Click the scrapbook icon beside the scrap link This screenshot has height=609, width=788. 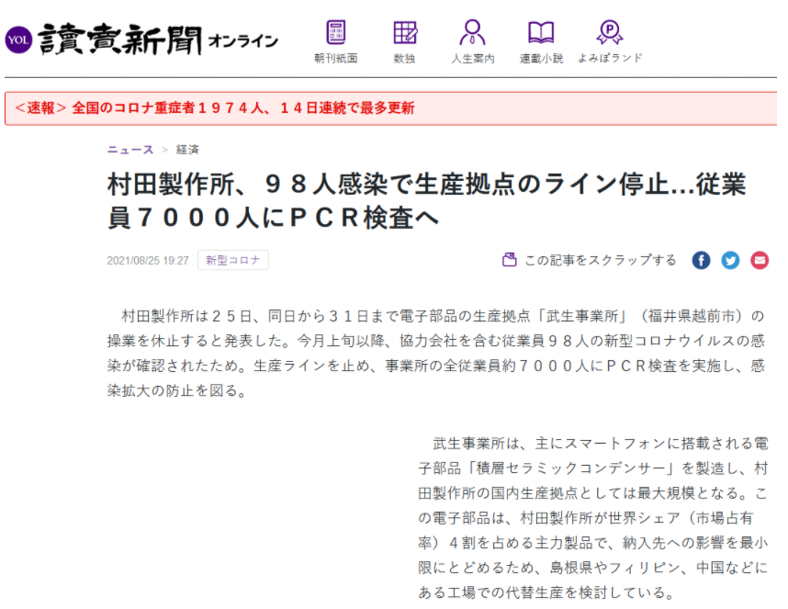pos(510,259)
